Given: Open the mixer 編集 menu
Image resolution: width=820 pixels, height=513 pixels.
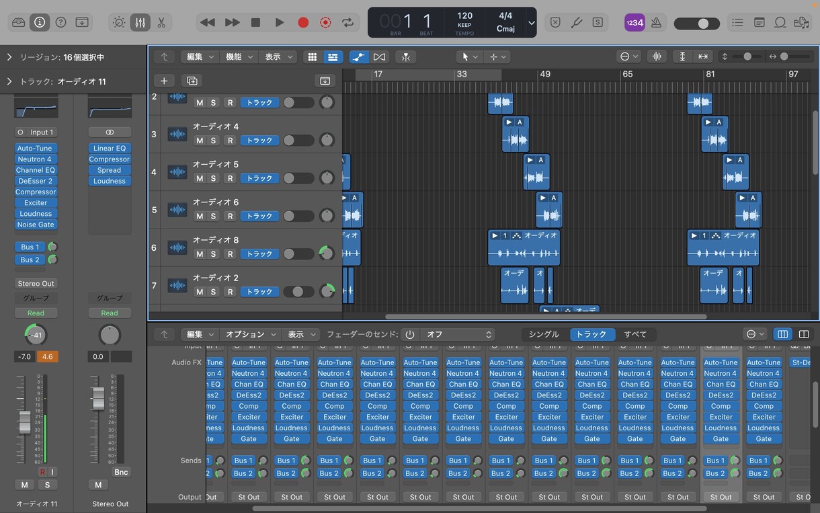Looking at the screenshot, I should pyautogui.click(x=200, y=334).
